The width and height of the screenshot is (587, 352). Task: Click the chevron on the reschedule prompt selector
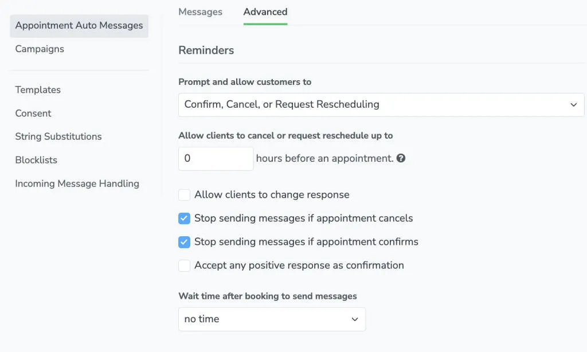pos(573,104)
